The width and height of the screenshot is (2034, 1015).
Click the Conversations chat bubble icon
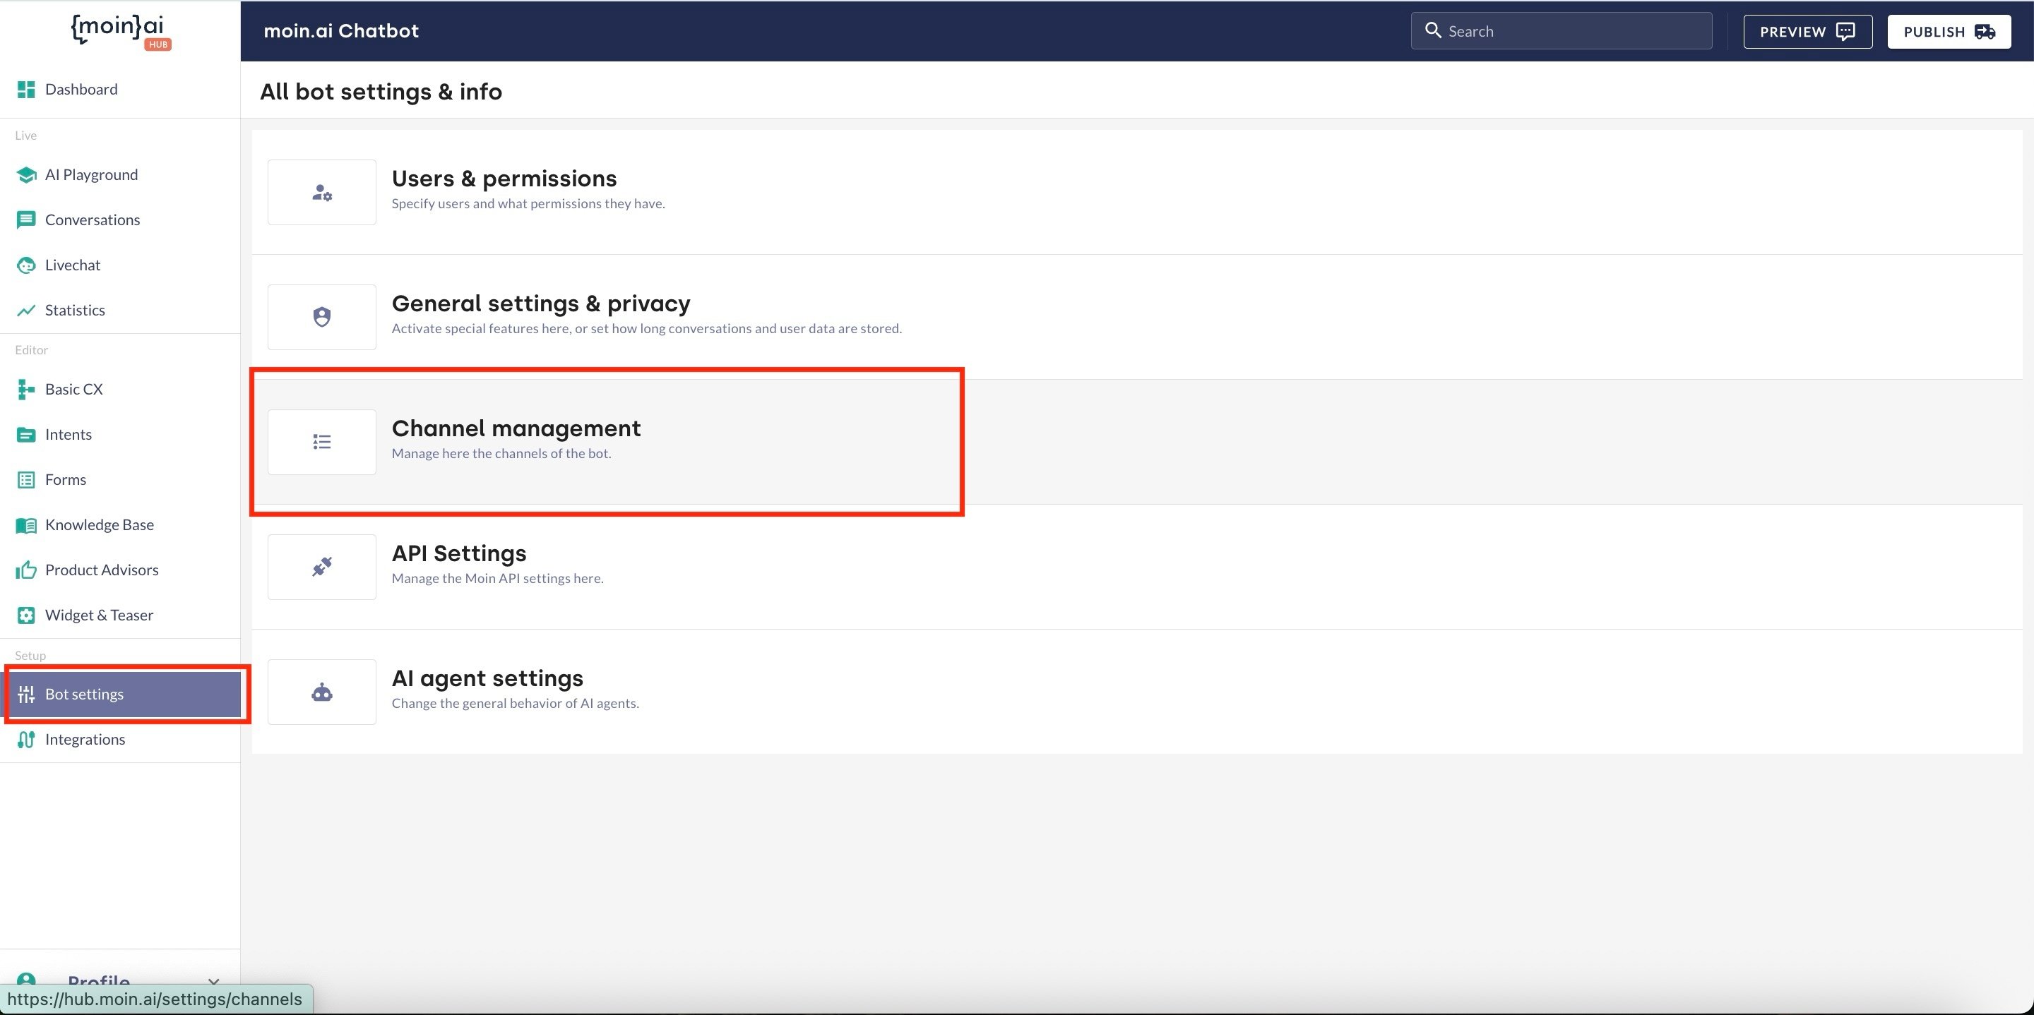pos(26,220)
